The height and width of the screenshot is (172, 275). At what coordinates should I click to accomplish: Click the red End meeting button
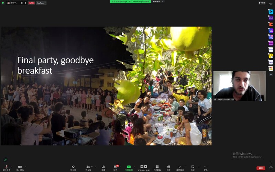coord(261,168)
